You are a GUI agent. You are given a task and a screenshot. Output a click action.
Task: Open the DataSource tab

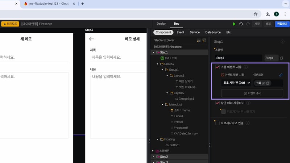tap(212, 32)
